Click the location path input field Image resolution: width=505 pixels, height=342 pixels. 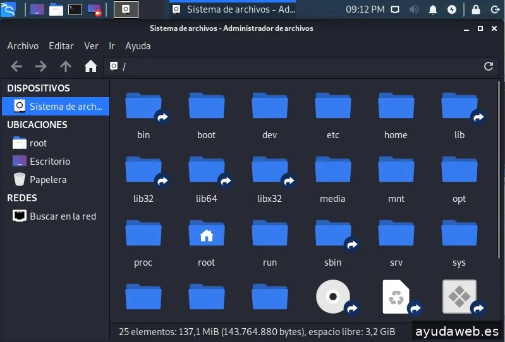coord(297,66)
